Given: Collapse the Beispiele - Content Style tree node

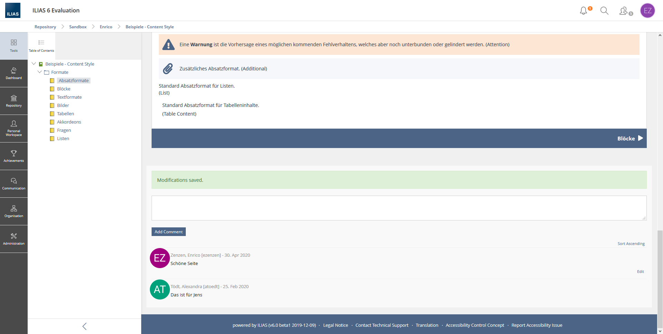Looking at the screenshot, I should (x=34, y=64).
